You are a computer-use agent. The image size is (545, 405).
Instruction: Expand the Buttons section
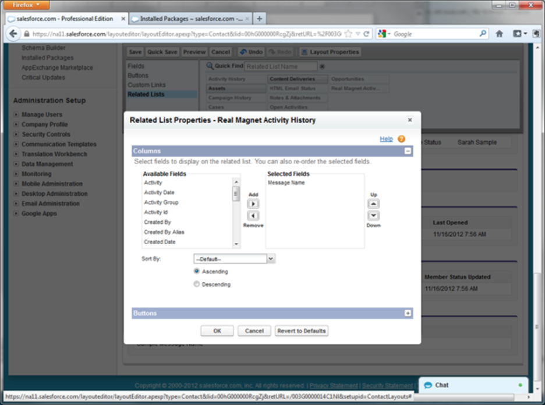[x=408, y=313]
